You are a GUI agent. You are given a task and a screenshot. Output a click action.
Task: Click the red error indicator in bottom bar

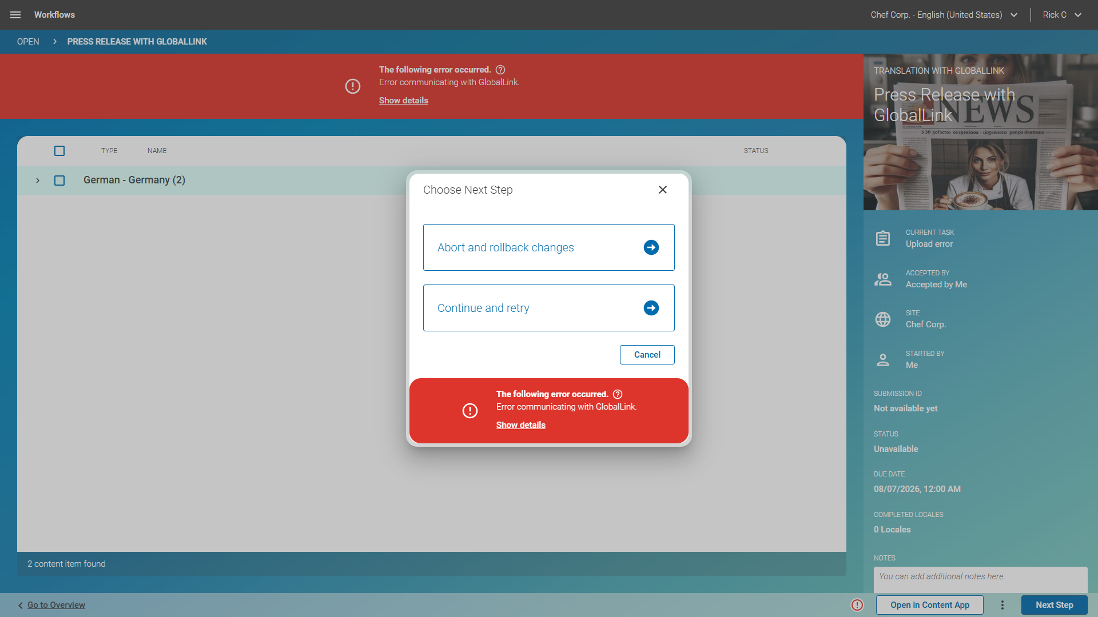coord(857,605)
